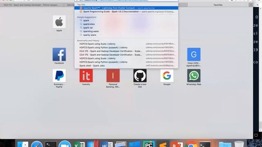Open Zoom from the Dock
Image resolution: width=262 pixels, height=147 pixels.
point(65,144)
